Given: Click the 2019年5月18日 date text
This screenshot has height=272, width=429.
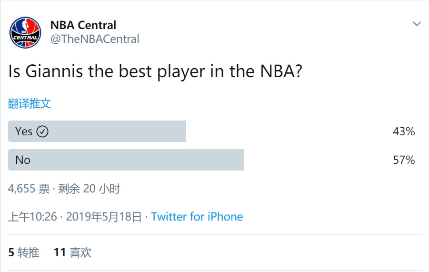Looking at the screenshot, I should [x=104, y=217].
